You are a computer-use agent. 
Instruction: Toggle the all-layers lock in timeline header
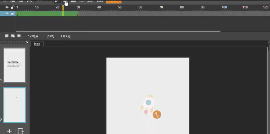(12, 7)
